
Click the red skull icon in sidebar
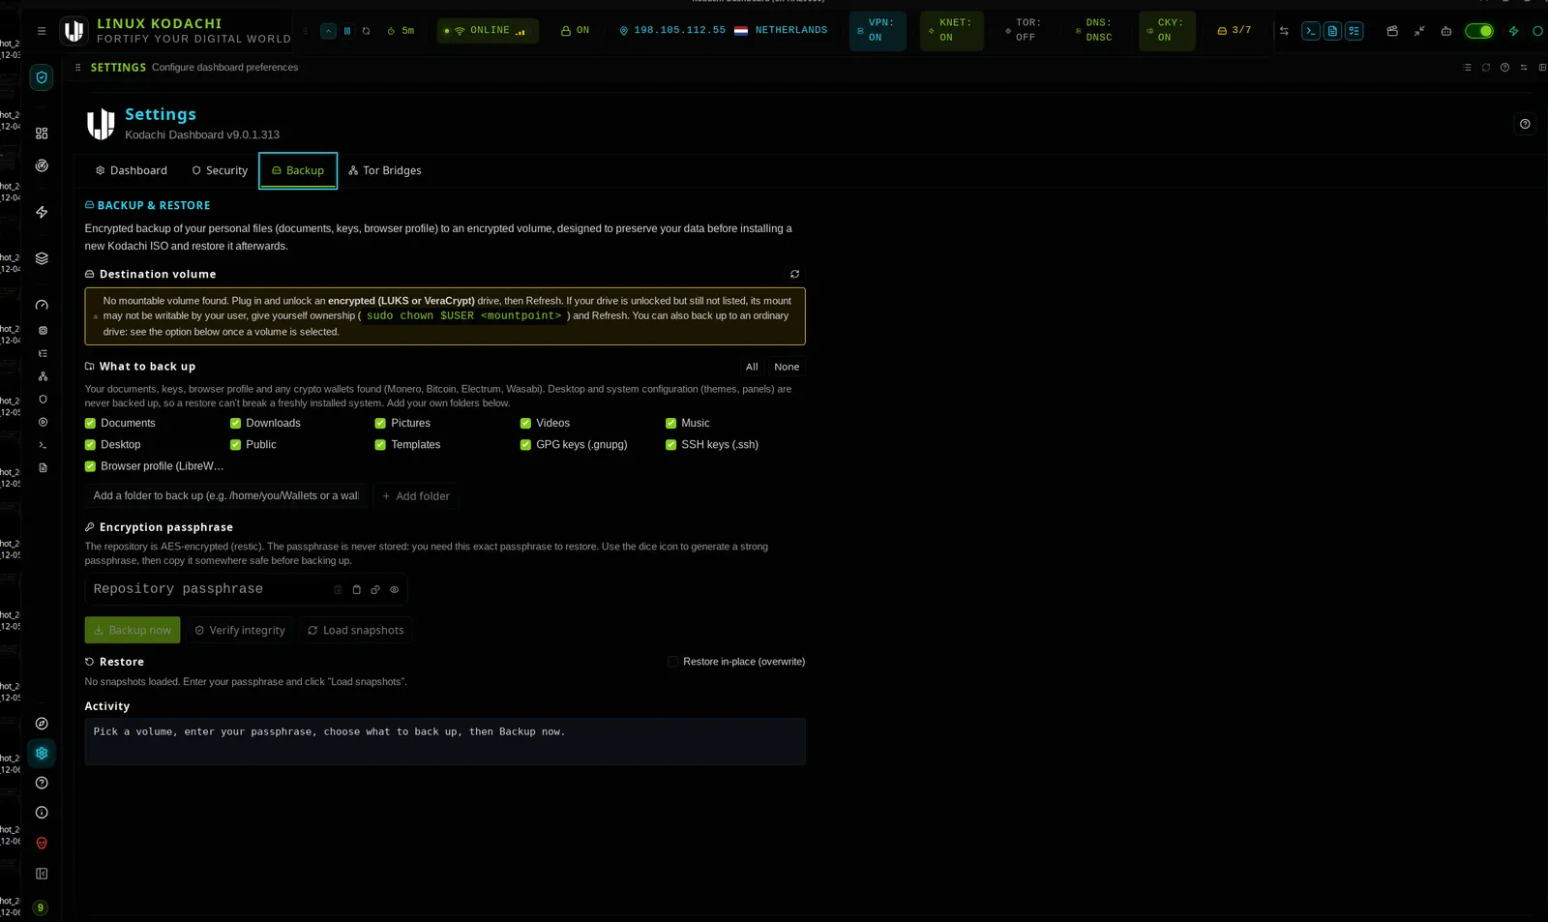tap(42, 844)
